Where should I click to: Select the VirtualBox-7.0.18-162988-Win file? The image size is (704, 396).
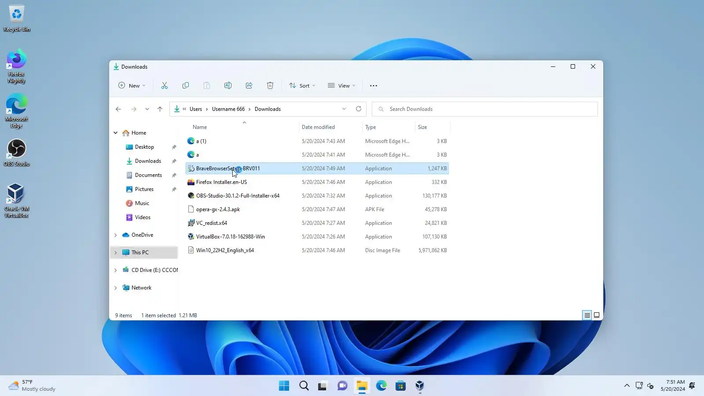point(317,237)
